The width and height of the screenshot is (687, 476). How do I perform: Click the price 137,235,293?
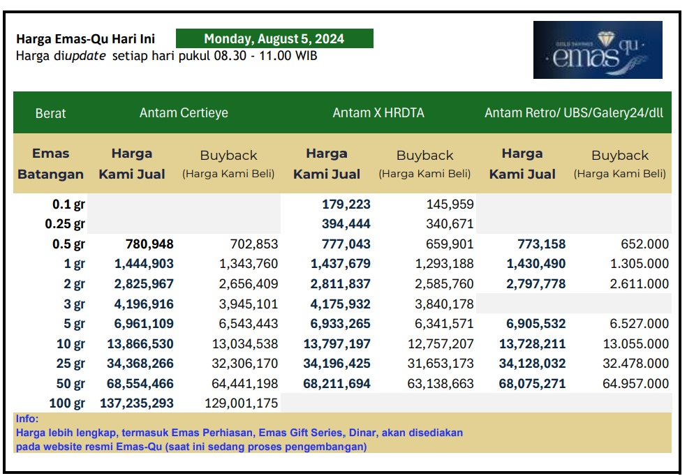[137, 403]
